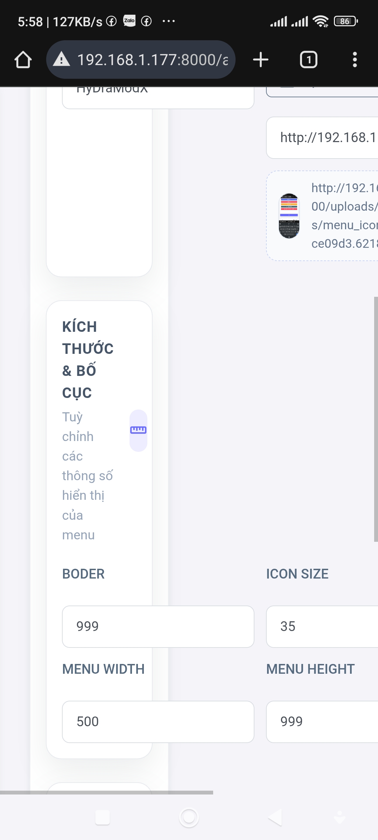Viewport: 378px width, 840px height.
Task: Click the insecure-site warning triangle icon
Action: [x=62, y=59]
